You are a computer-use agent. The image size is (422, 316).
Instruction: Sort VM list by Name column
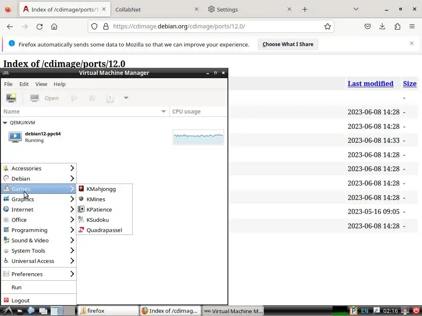tap(85, 112)
